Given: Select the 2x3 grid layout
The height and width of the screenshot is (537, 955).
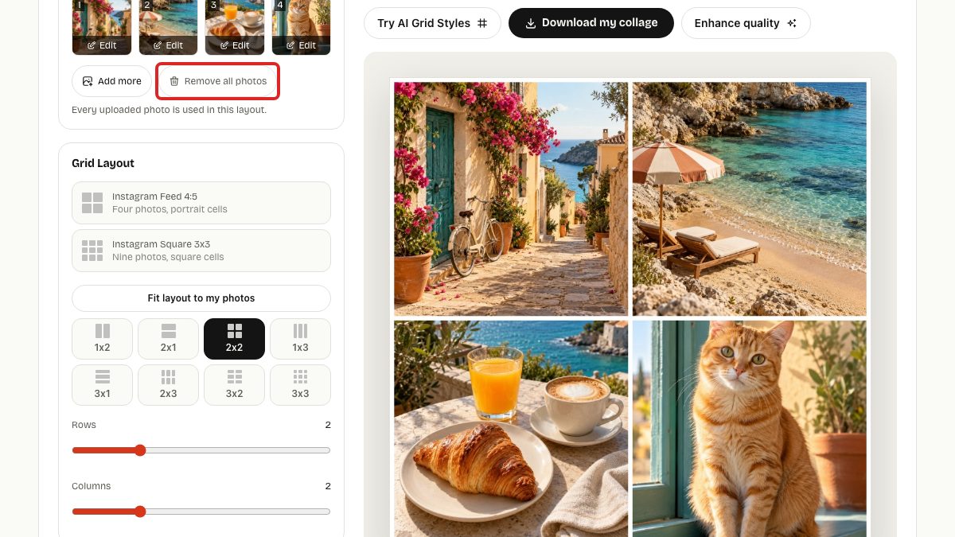Looking at the screenshot, I should point(168,385).
